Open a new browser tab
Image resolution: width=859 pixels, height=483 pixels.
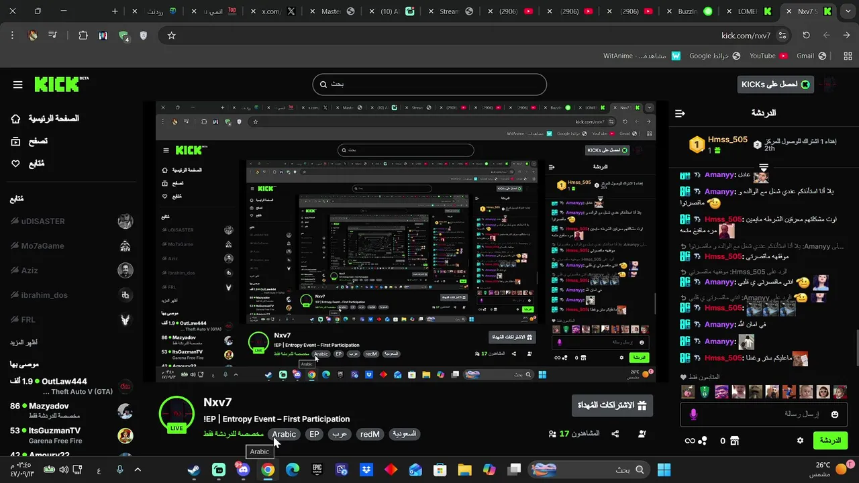click(x=115, y=11)
